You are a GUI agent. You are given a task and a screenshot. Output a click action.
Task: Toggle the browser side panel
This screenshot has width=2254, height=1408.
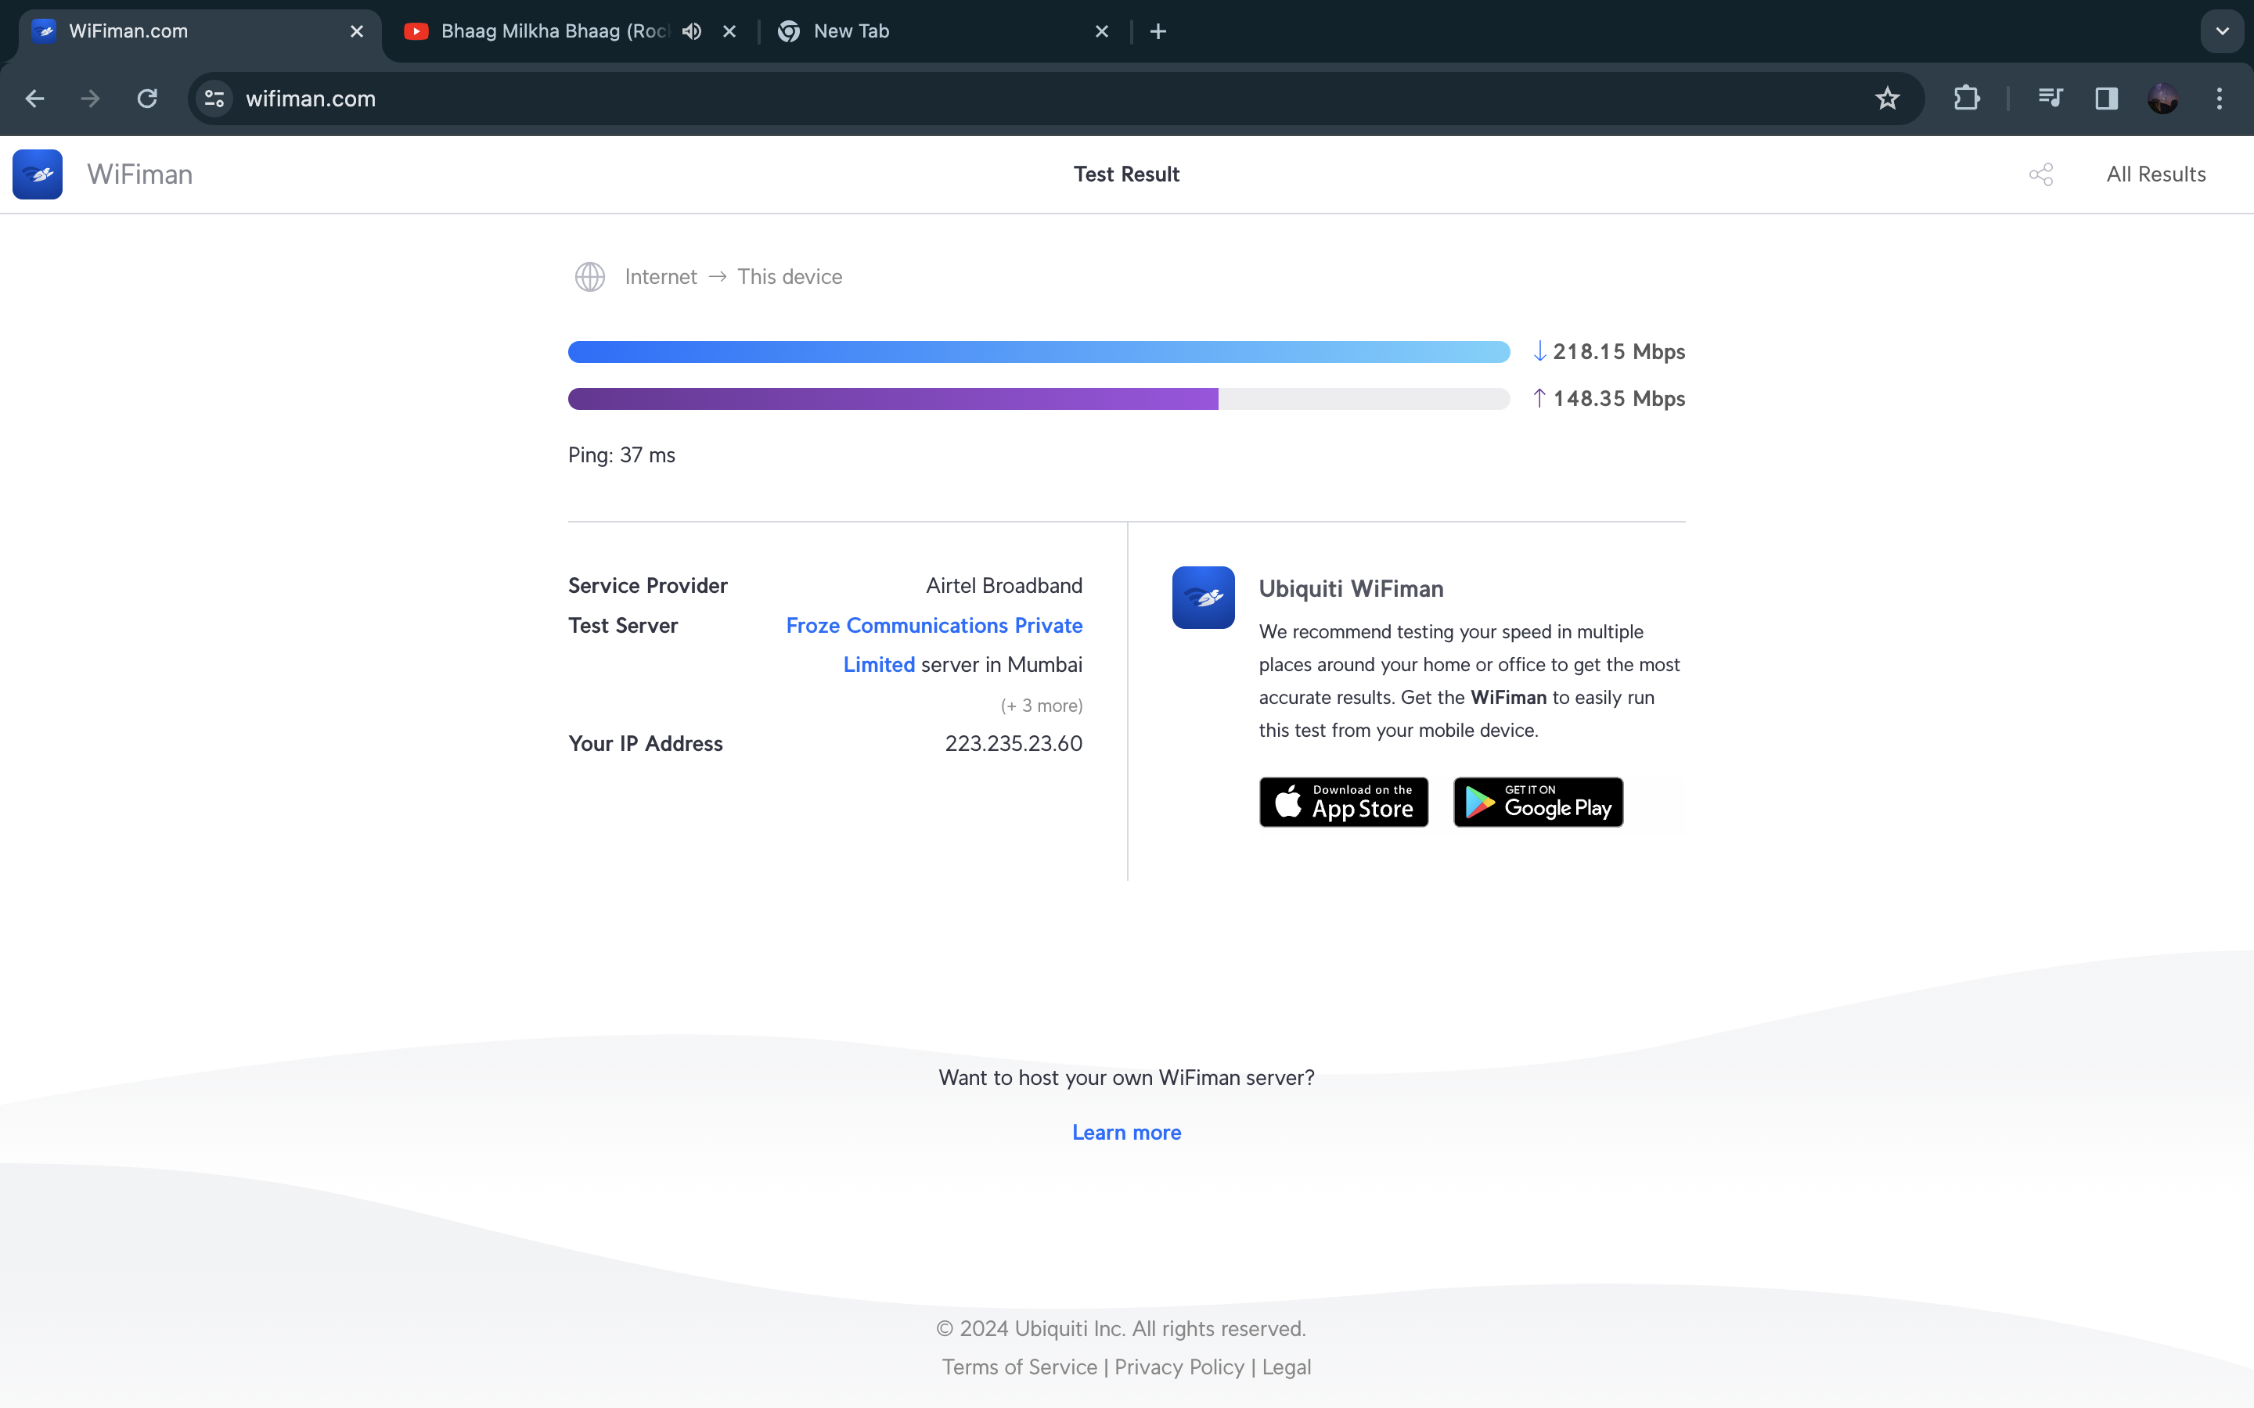[x=2106, y=99]
